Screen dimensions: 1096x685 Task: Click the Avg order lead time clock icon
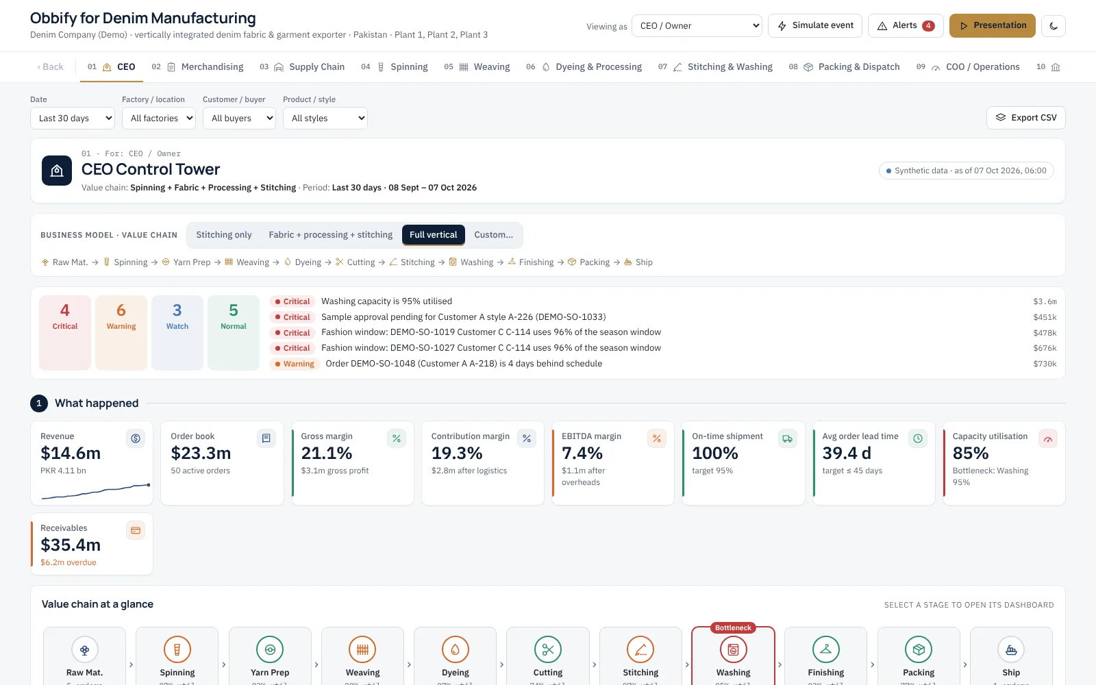918,438
